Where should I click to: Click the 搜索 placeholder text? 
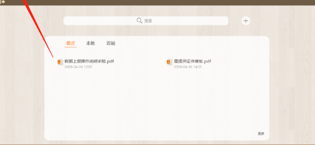click(x=148, y=21)
